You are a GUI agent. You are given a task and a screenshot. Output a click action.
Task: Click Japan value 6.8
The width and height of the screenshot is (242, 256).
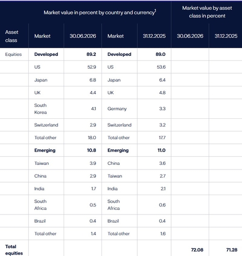(x=93, y=80)
